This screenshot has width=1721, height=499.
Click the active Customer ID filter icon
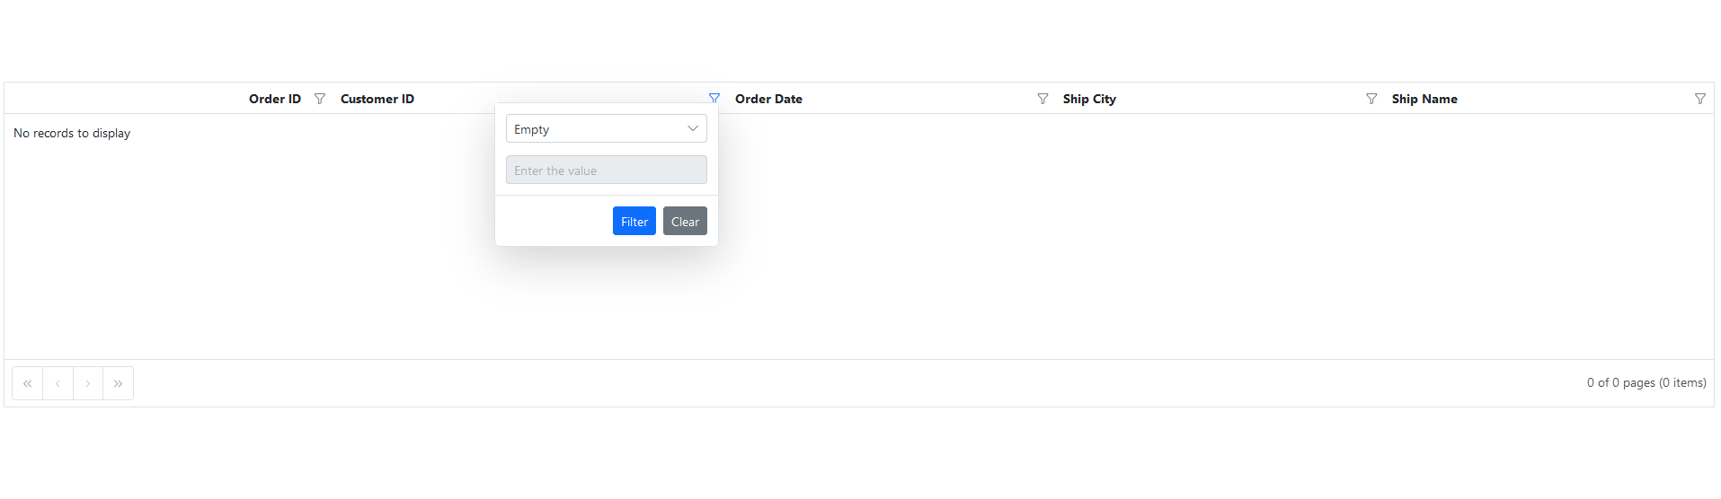[x=714, y=99]
